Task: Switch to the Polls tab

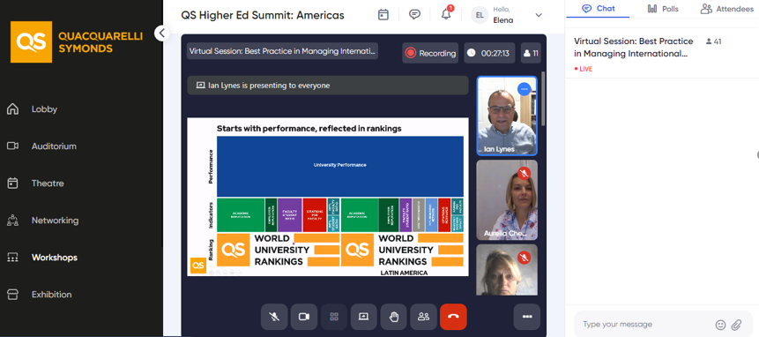Action: coord(663,9)
